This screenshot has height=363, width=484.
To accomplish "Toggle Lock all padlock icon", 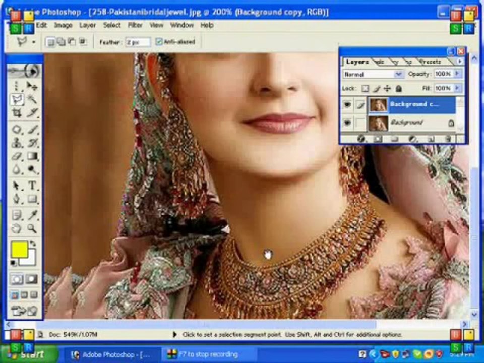I will (398, 89).
